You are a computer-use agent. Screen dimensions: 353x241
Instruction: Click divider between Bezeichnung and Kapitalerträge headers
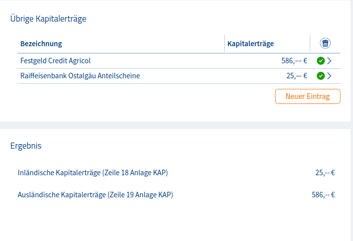click(224, 44)
